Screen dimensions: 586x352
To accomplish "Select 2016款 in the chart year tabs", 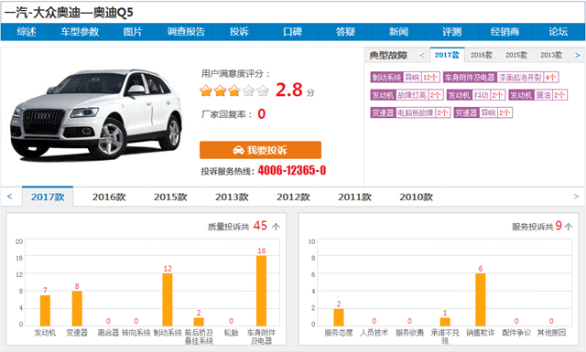I will [x=109, y=197].
